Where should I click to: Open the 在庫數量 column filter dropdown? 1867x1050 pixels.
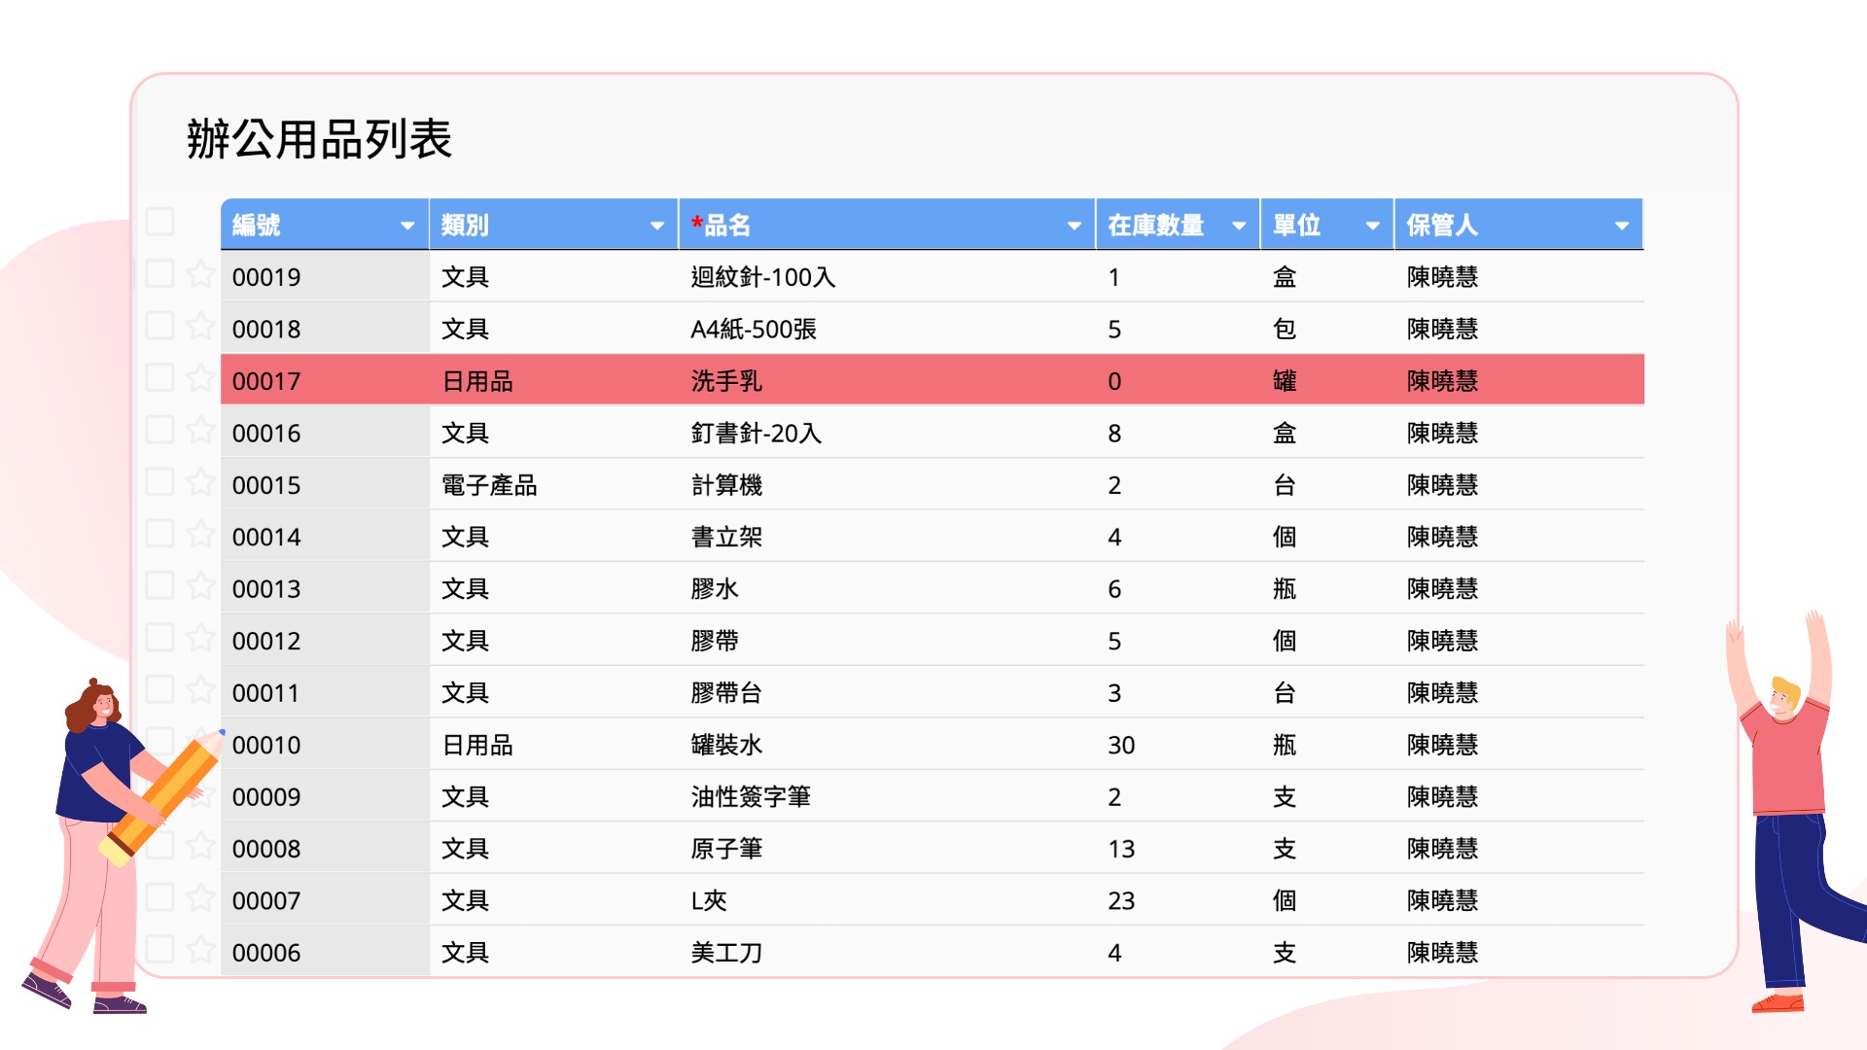pos(1239,226)
